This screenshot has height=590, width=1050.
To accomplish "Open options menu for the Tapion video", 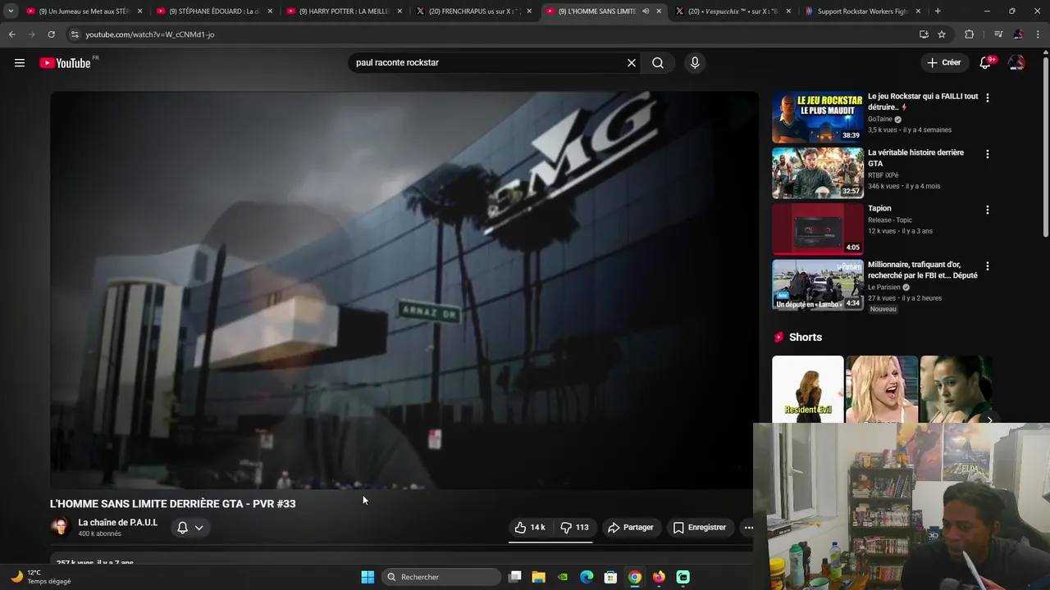I will [987, 210].
